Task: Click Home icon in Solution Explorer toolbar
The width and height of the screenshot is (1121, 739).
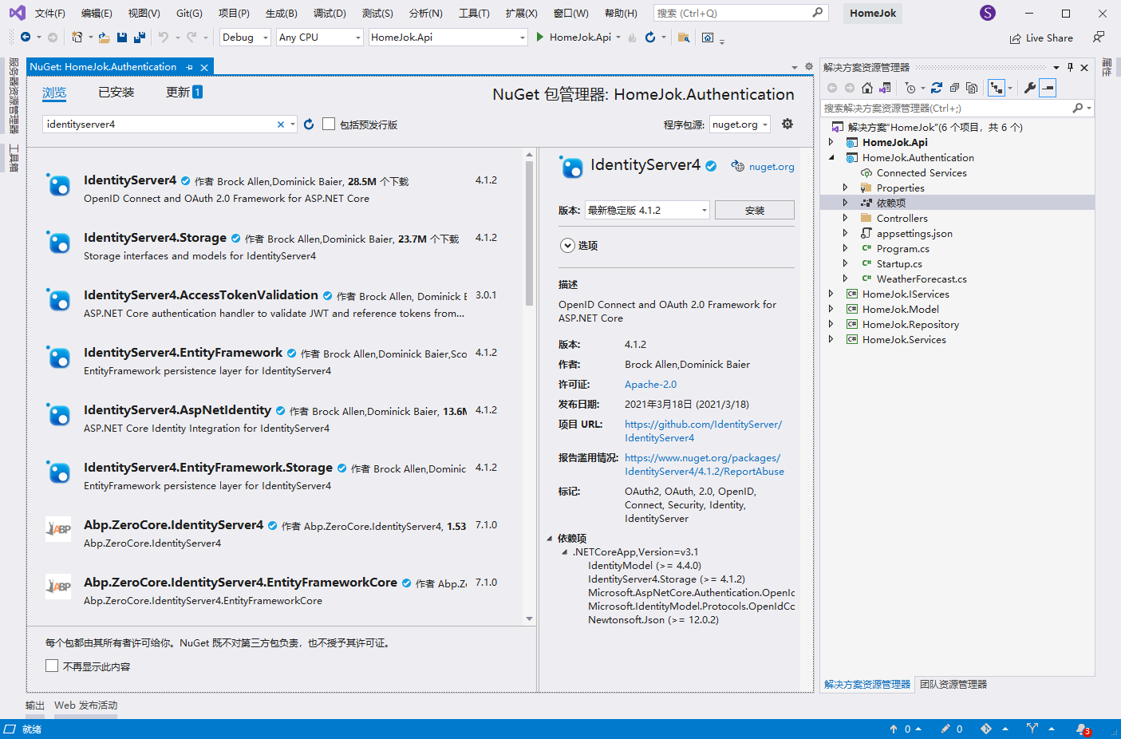Action: tap(867, 88)
